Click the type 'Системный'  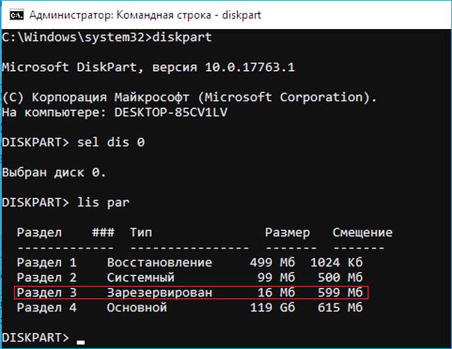point(140,278)
